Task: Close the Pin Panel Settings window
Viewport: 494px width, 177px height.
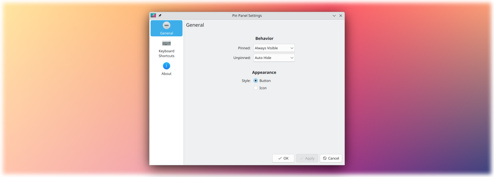Action: point(340,16)
